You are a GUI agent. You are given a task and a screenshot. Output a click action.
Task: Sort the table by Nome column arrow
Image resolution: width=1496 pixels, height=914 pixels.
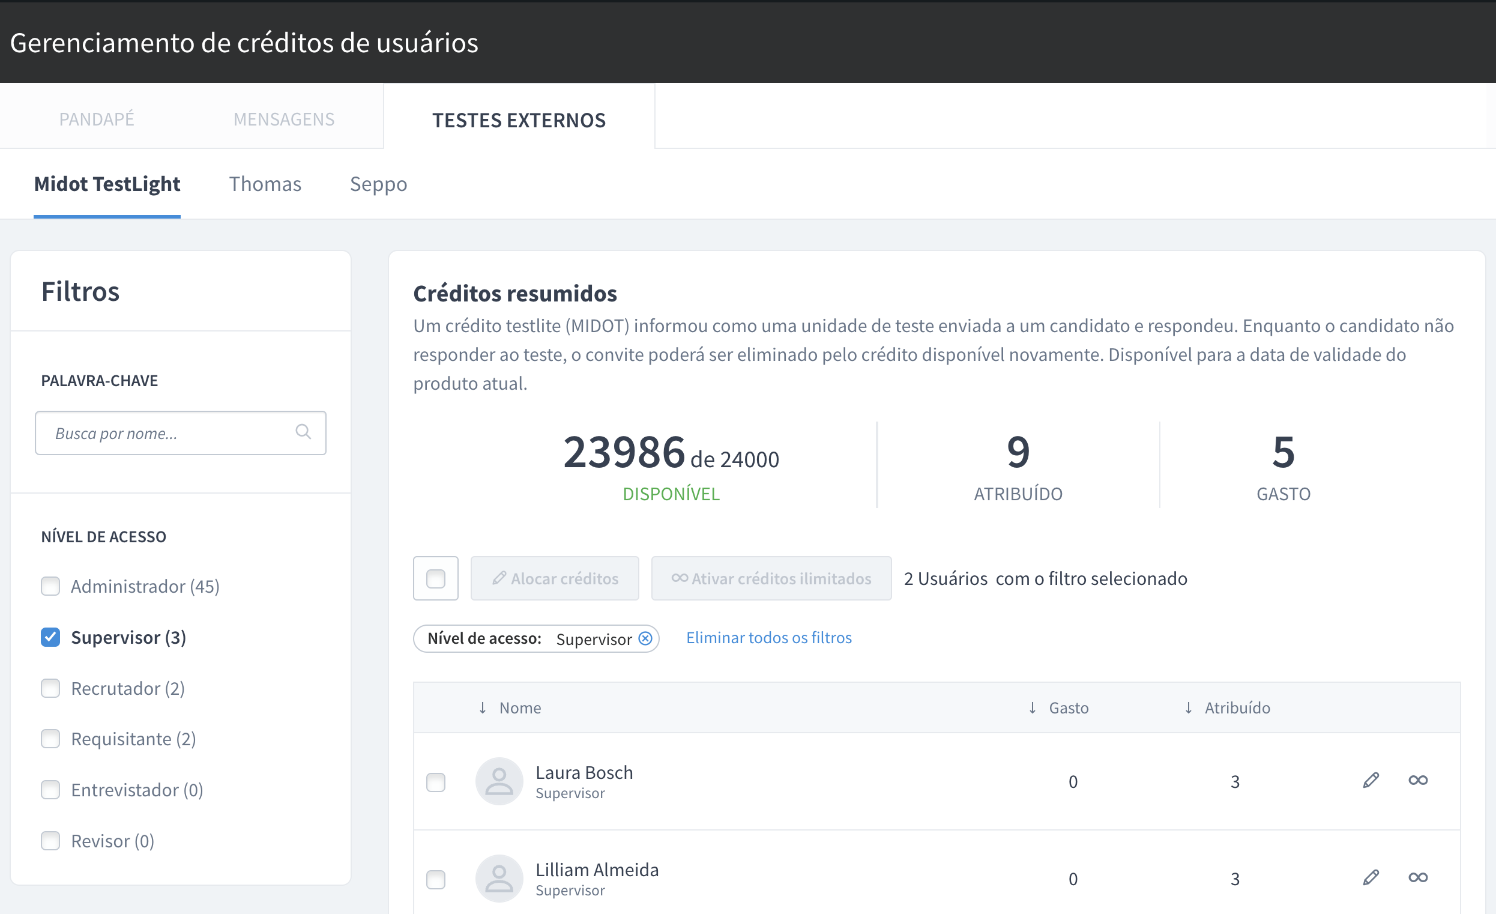483,708
